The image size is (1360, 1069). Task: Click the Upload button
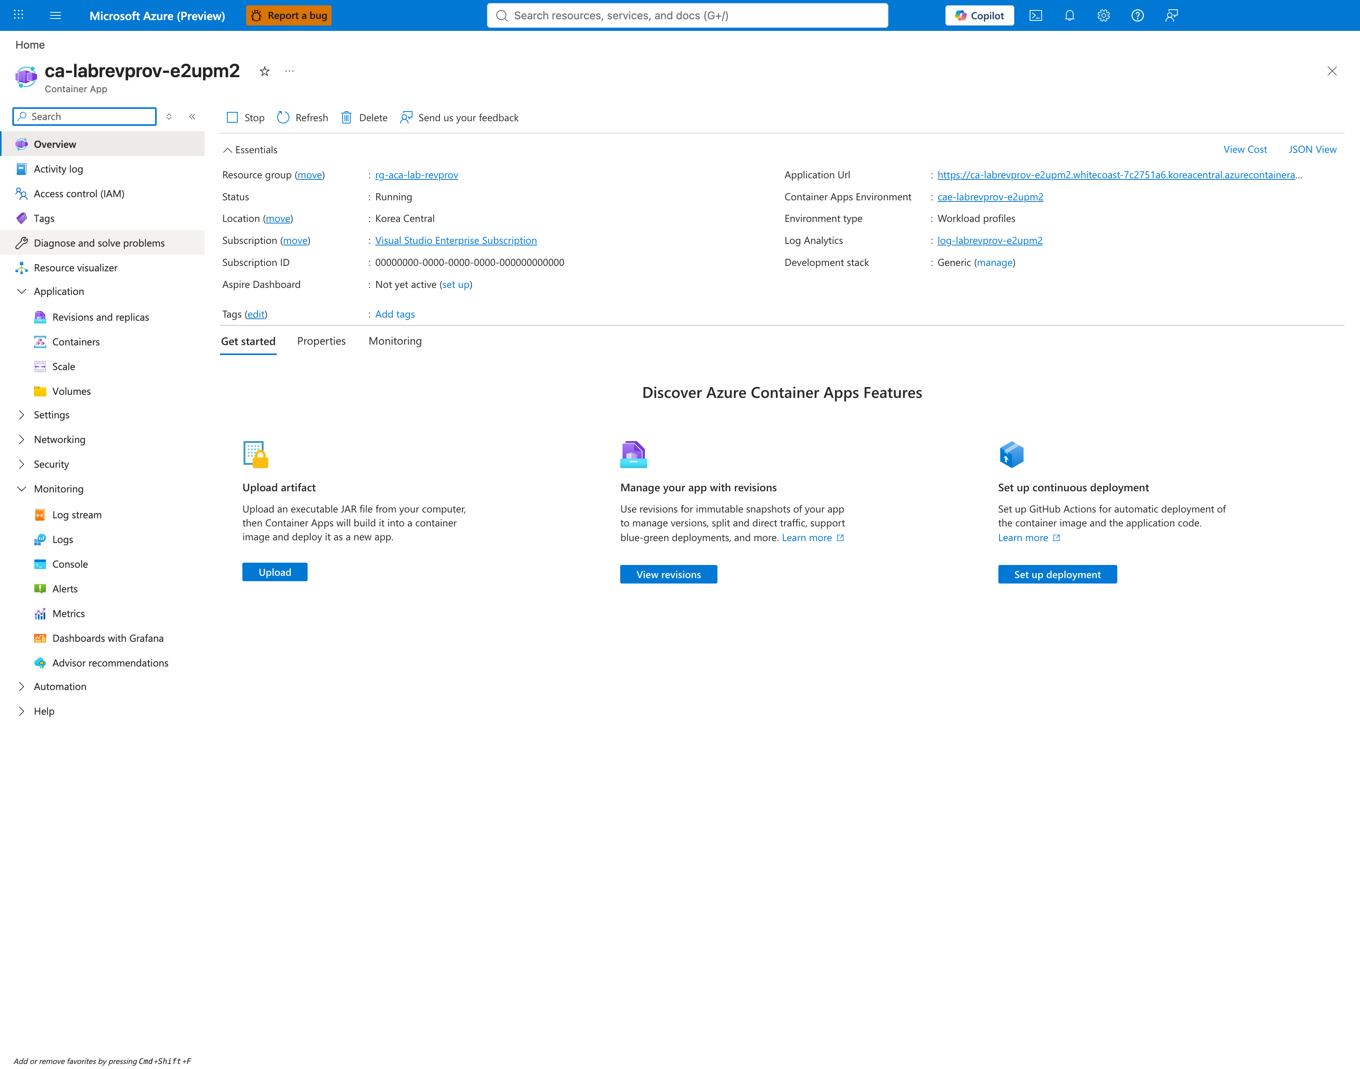tap(275, 573)
